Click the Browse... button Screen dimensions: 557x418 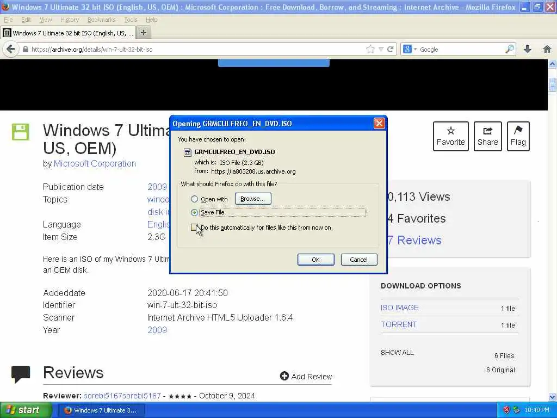pos(253,199)
